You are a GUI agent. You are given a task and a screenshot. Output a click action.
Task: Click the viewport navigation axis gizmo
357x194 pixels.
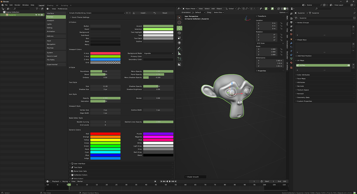click(247, 19)
